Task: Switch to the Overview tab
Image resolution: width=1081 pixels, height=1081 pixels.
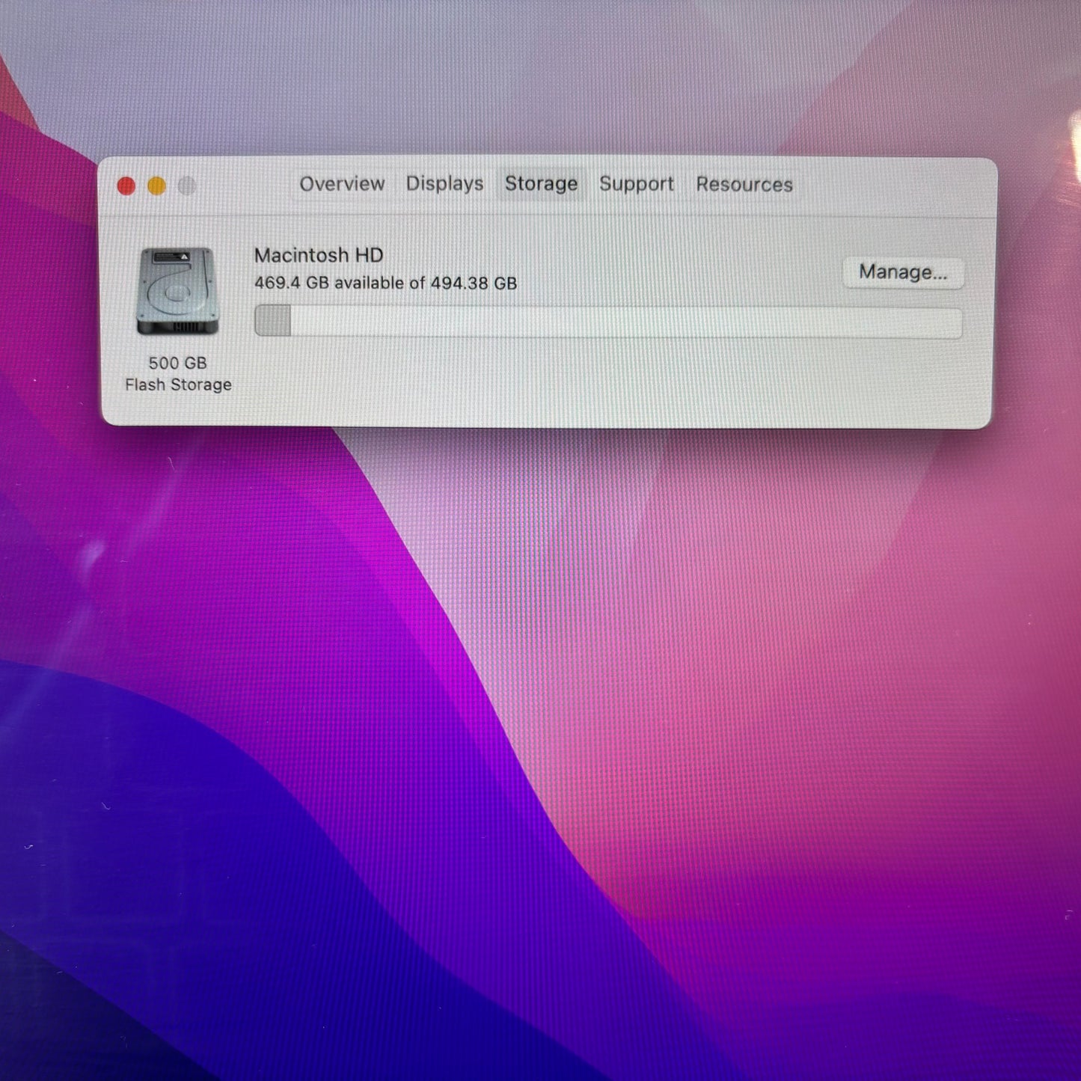Action: (x=342, y=184)
